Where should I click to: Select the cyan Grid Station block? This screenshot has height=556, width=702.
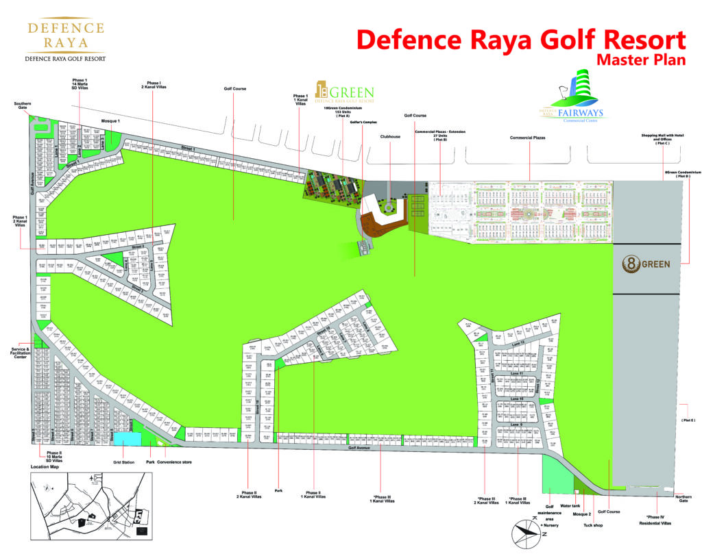pyautogui.click(x=123, y=440)
